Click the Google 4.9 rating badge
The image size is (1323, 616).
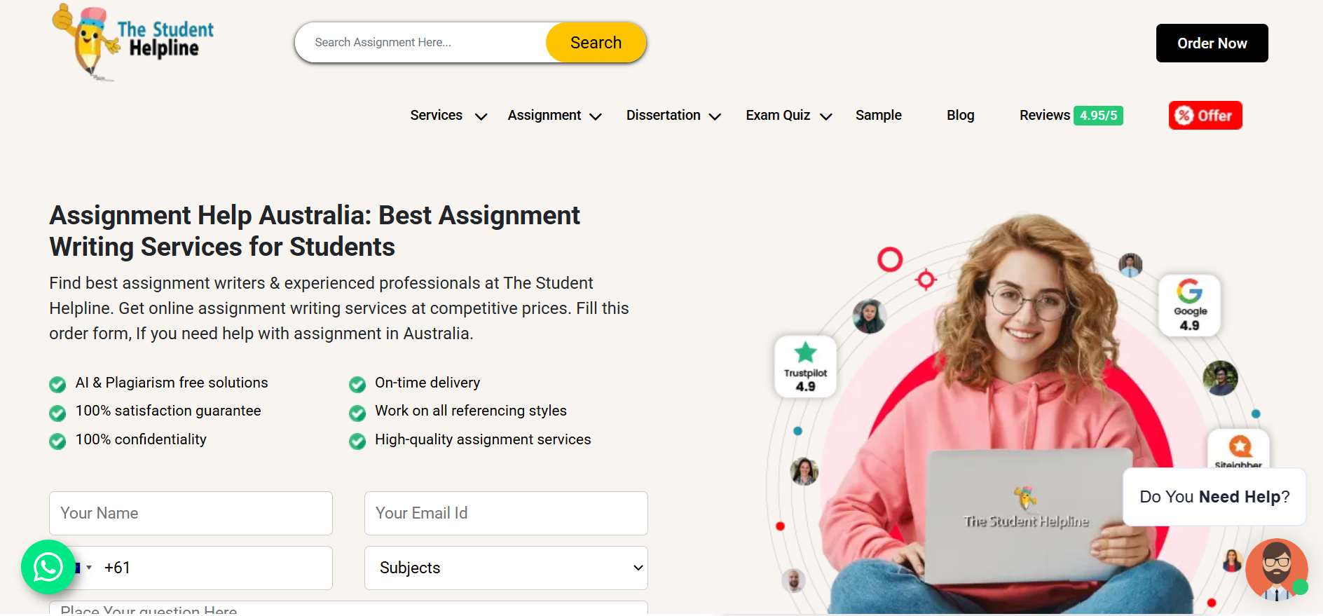coord(1189,305)
